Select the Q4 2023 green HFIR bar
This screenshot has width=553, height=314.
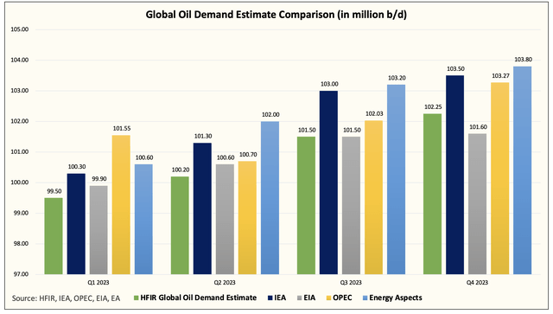(432, 194)
